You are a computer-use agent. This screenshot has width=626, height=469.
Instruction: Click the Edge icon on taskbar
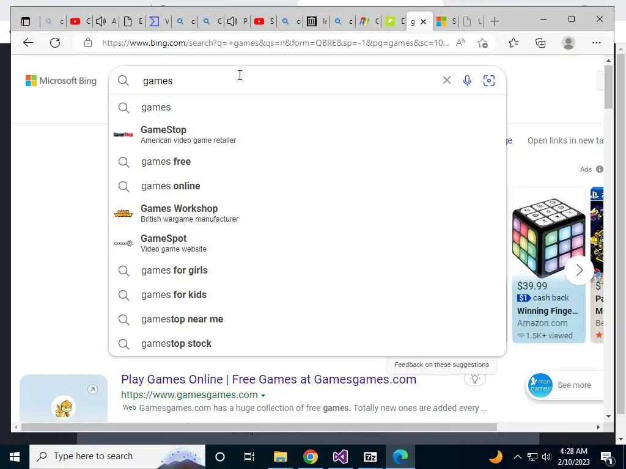point(400,457)
